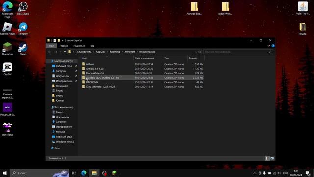Open the Windows Start menu
Image resolution: width=314 pixels, height=177 pixels.
5,173
